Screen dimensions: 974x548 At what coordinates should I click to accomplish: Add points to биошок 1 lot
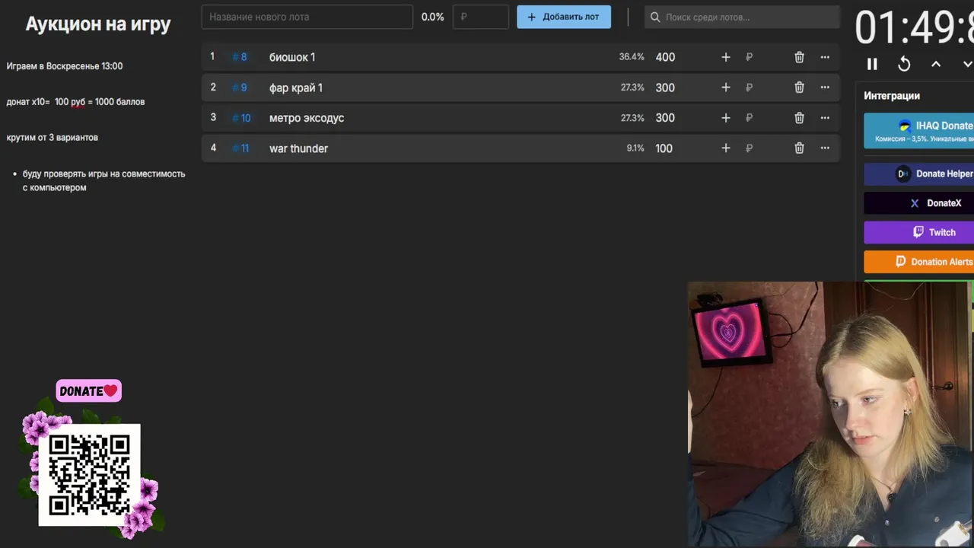click(725, 57)
